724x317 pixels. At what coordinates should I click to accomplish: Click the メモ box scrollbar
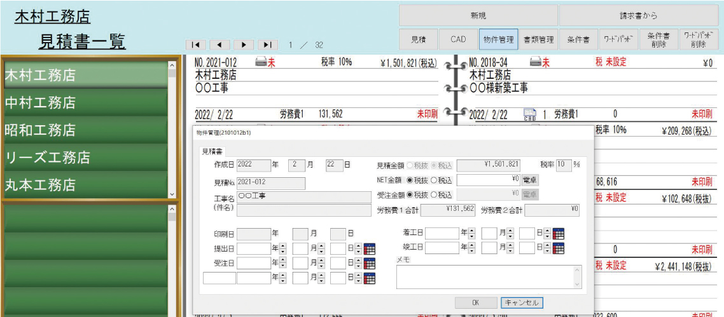(578, 276)
